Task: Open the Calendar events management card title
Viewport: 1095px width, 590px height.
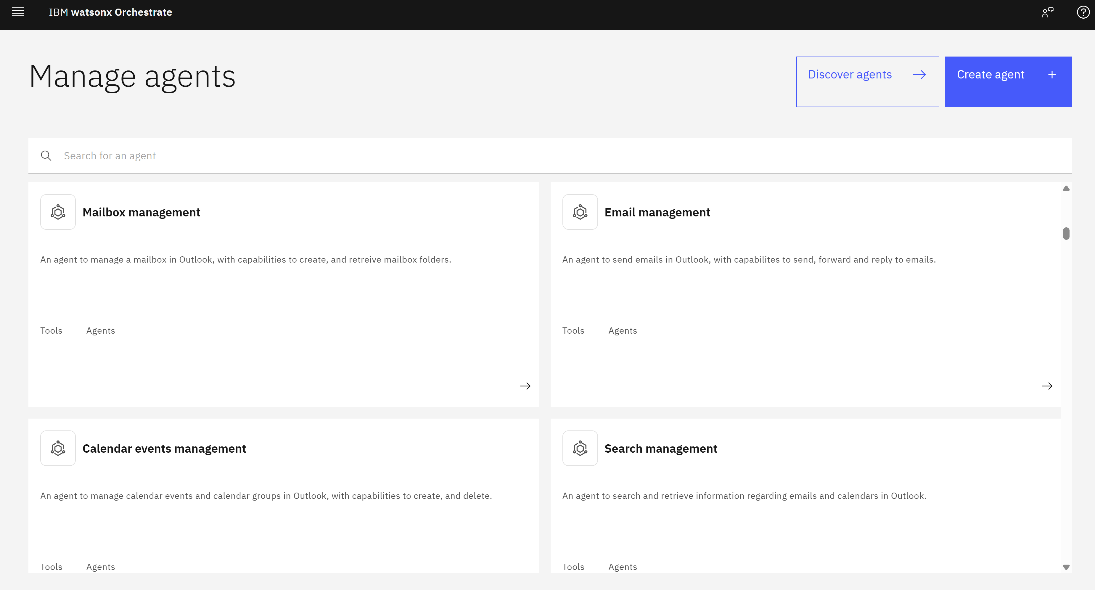Action: 164,449
